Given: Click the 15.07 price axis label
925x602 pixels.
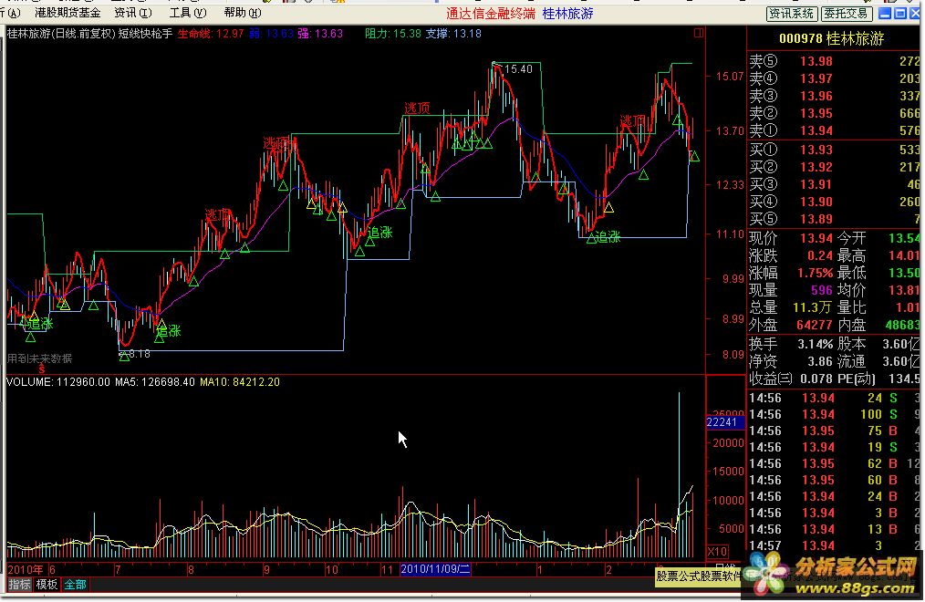Looking at the screenshot, I should tap(730, 76).
